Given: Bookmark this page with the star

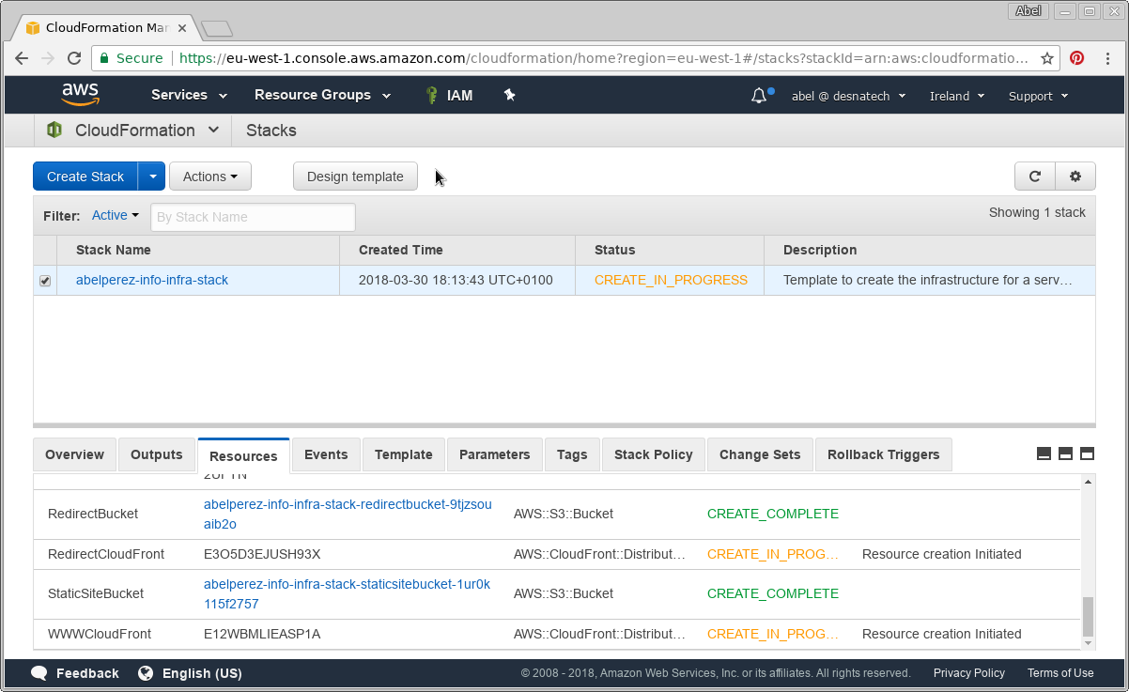Looking at the screenshot, I should (x=1046, y=58).
